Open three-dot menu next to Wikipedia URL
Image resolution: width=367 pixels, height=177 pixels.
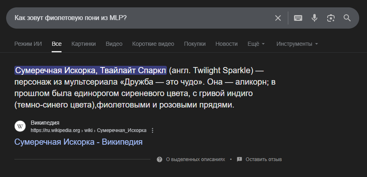point(153,130)
